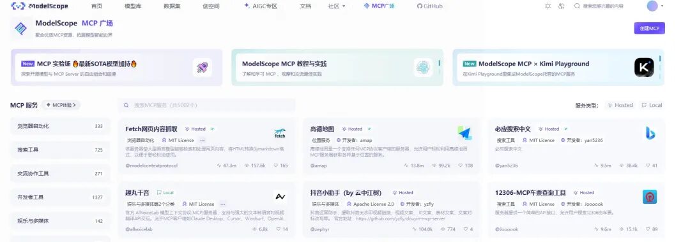Image resolution: width=690 pixels, height=242 pixels.
Task: Click the 高德地图 paper plane logo
Action: (x=464, y=133)
